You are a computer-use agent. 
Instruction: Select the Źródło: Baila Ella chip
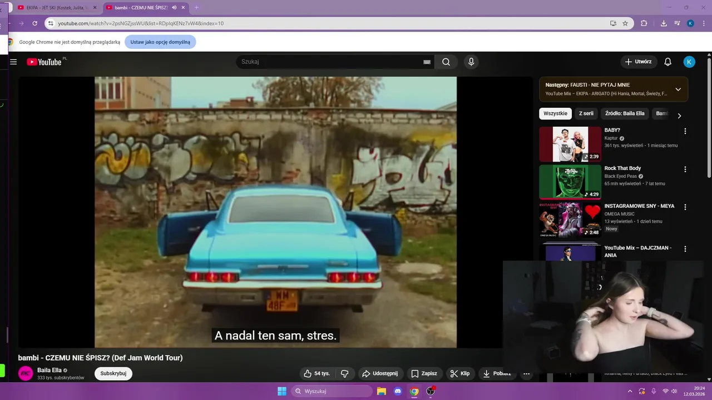[625, 113]
